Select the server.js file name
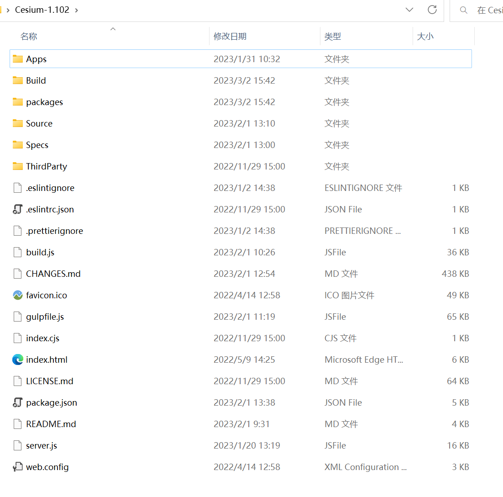Screen dimensions: 503x497 point(42,446)
